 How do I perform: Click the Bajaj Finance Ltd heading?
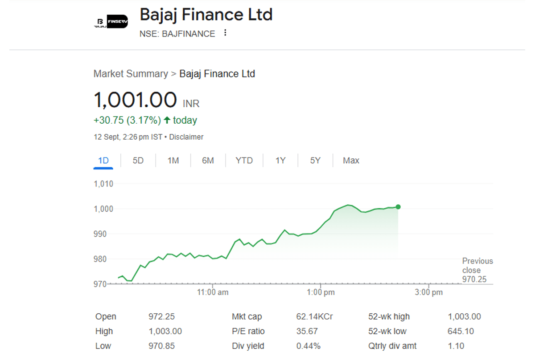point(206,15)
